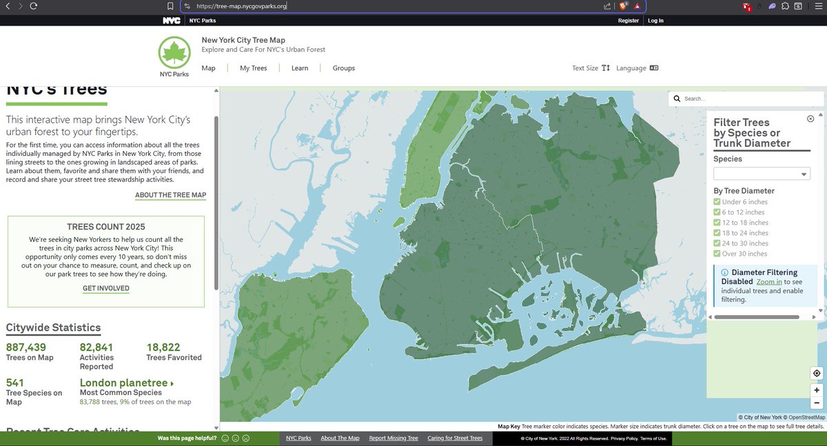
Task: Click the browser forward arrow
Action: coord(20,6)
